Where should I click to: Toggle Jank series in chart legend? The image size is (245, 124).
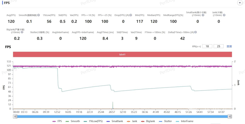click(x=132, y=121)
